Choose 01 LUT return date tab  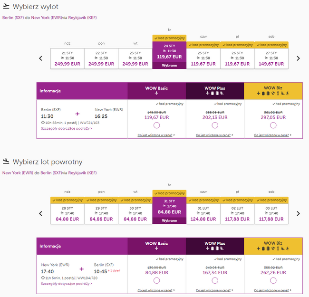tap(203, 214)
